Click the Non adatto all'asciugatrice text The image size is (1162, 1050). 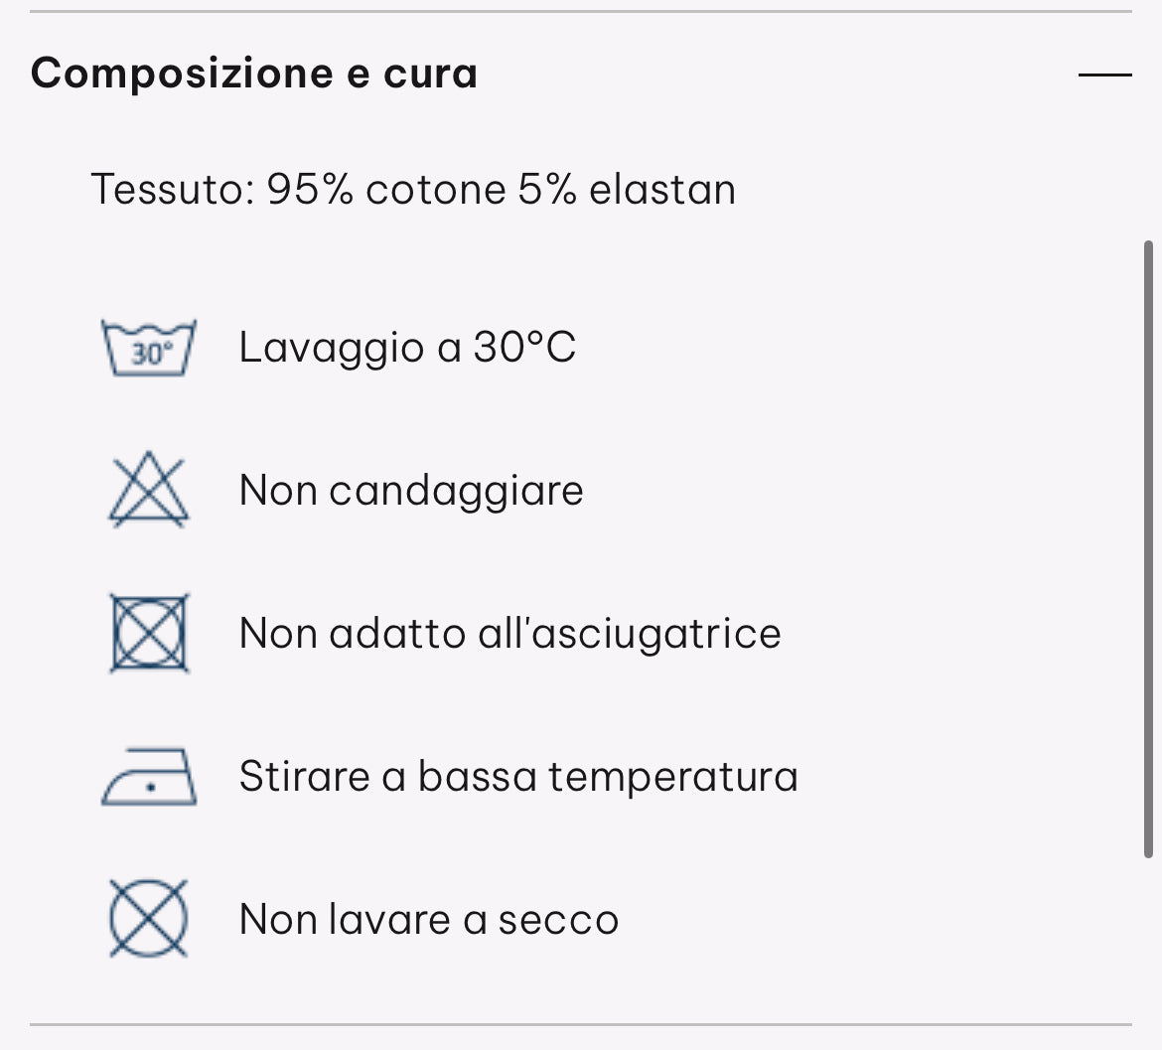[509, 634]
